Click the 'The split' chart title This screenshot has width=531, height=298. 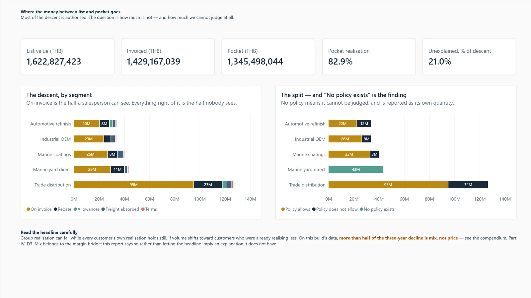click(344, 95)
